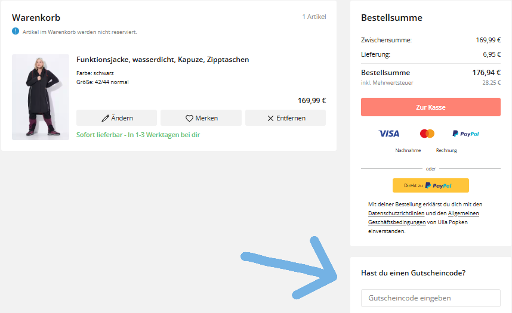Click the Rechnung payment option label
Image resolution: width=512 pixels, height=313 pixels.
point(446,150)
